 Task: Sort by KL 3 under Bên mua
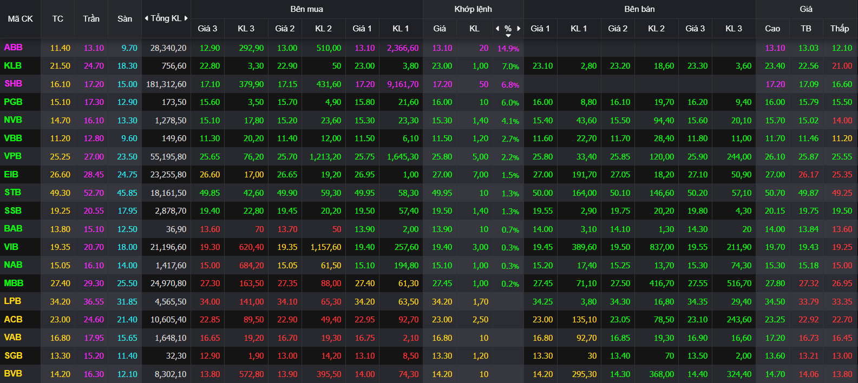246,28
